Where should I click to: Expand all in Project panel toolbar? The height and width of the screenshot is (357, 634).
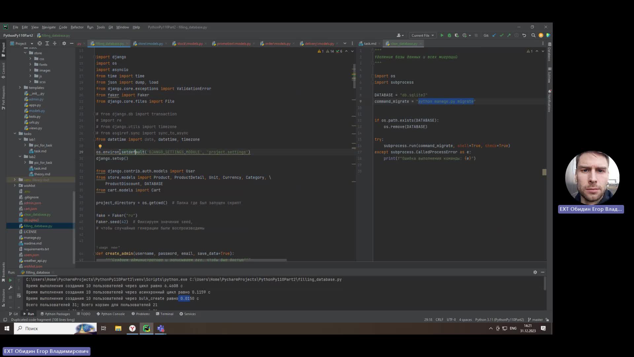[47, 43]
